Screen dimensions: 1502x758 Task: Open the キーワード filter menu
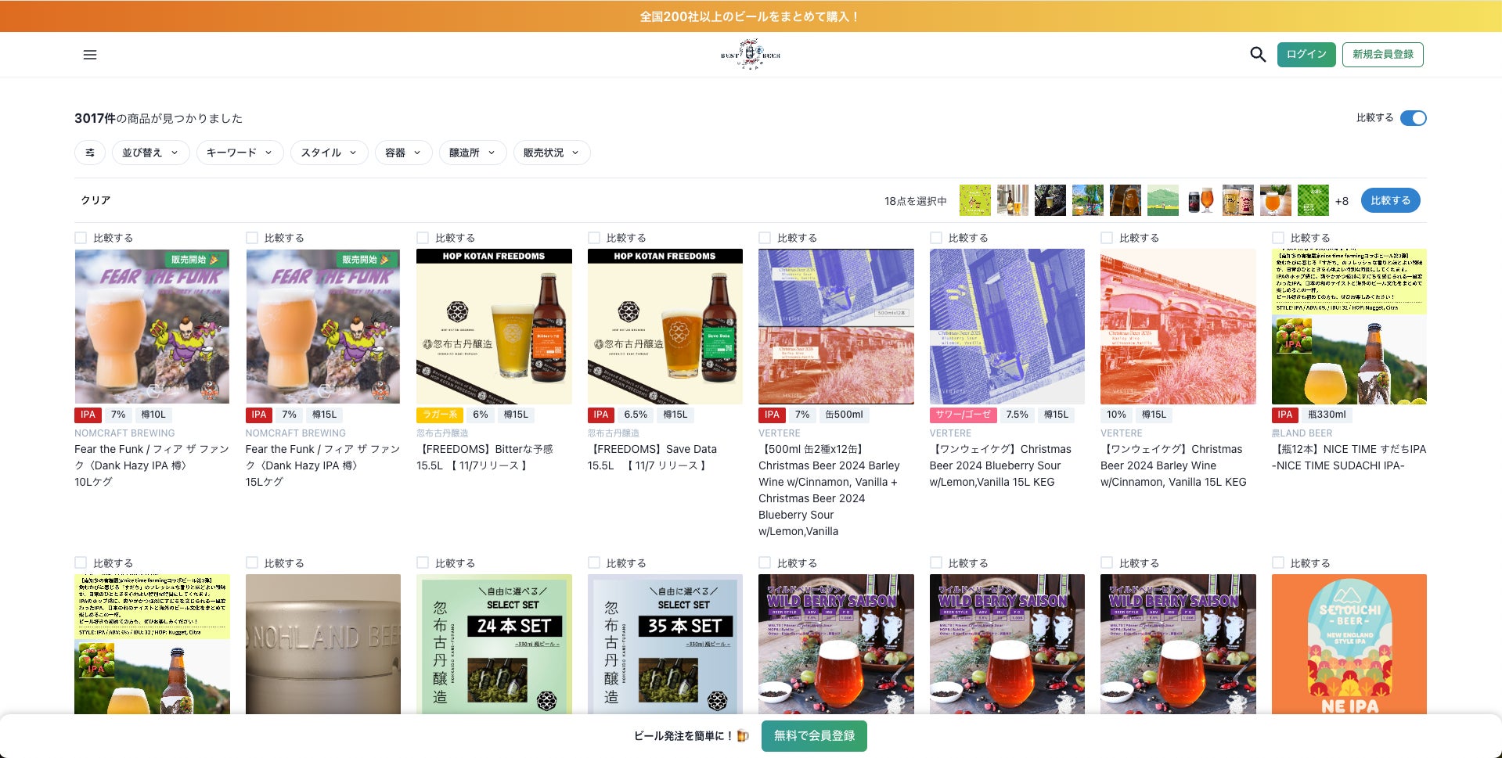point(240,153)
